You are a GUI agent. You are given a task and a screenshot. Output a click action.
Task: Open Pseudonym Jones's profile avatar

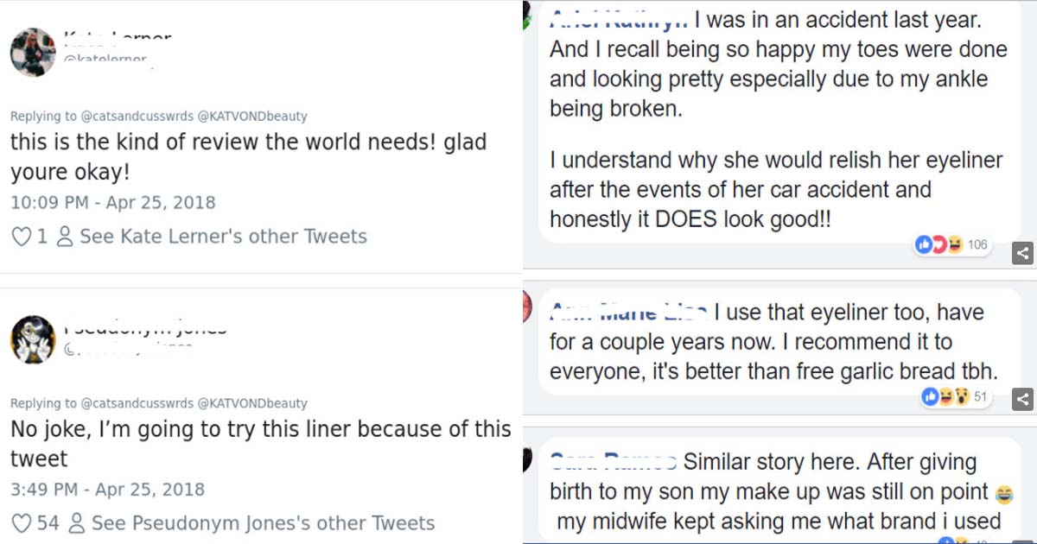[33, 338]
